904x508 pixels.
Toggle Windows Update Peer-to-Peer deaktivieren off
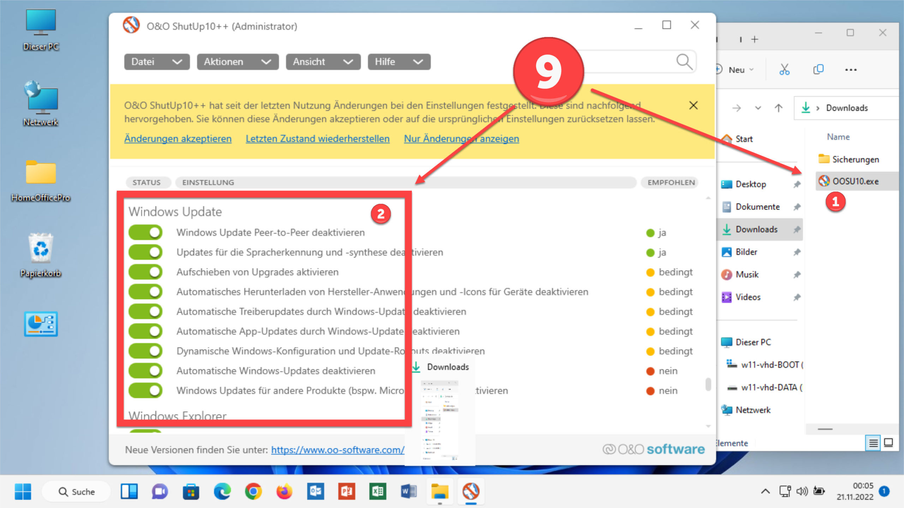[x=145, y=232]
